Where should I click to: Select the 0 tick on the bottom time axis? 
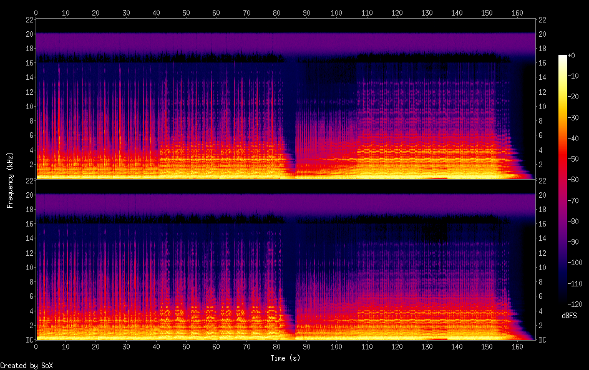[x=36, y=346]
